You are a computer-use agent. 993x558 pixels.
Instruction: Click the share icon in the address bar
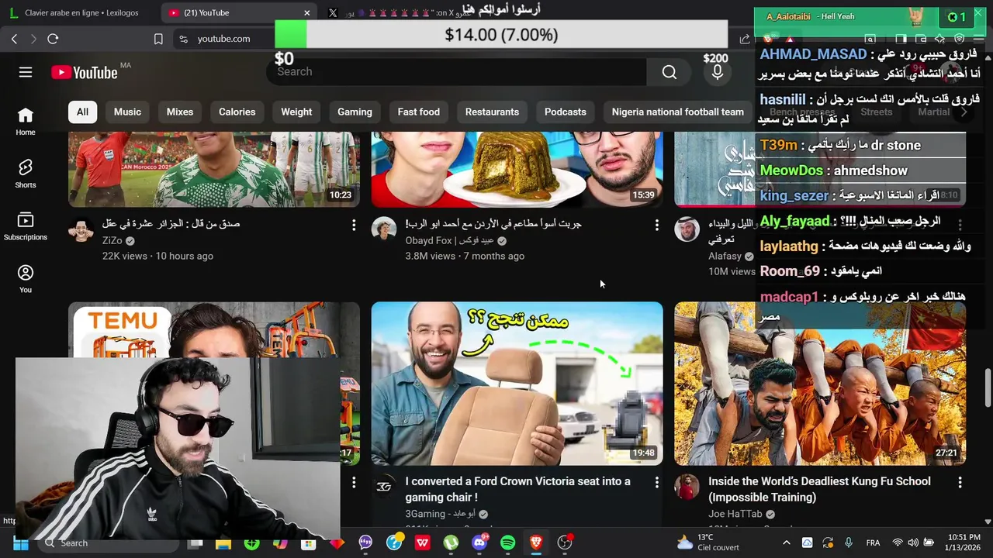point(745,39)
